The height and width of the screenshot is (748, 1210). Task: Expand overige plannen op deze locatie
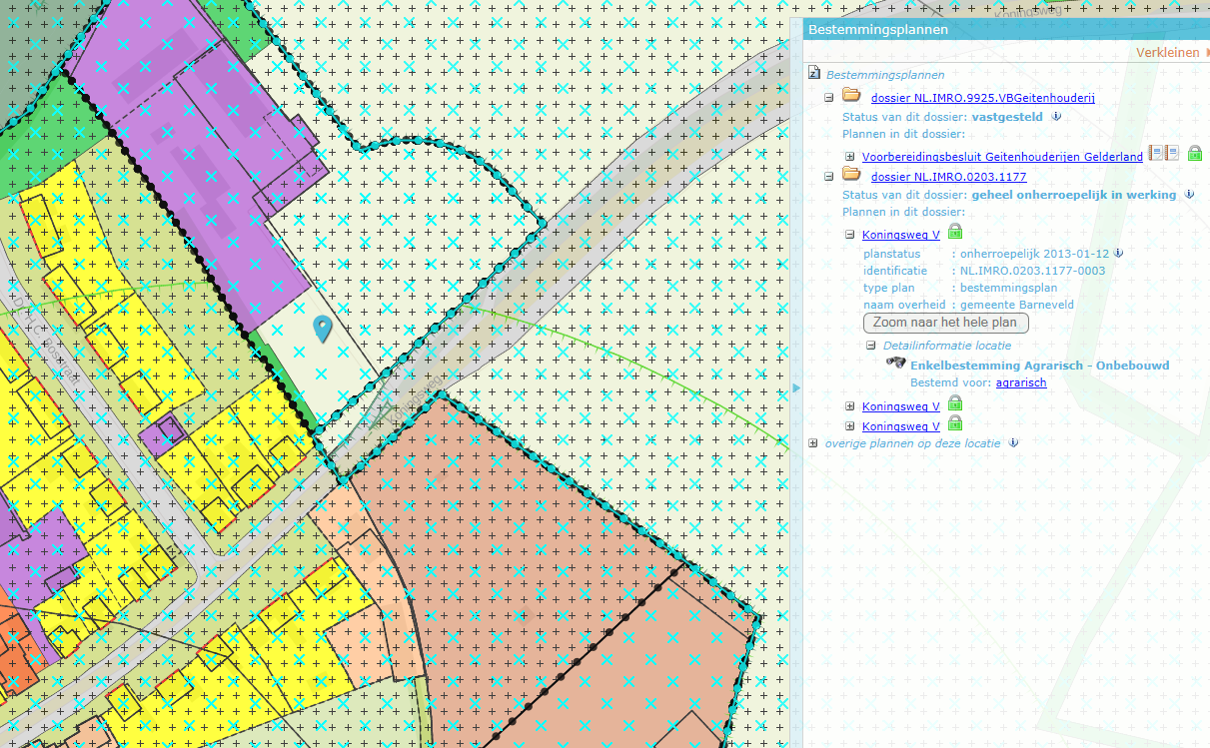[x=813, y=442]
